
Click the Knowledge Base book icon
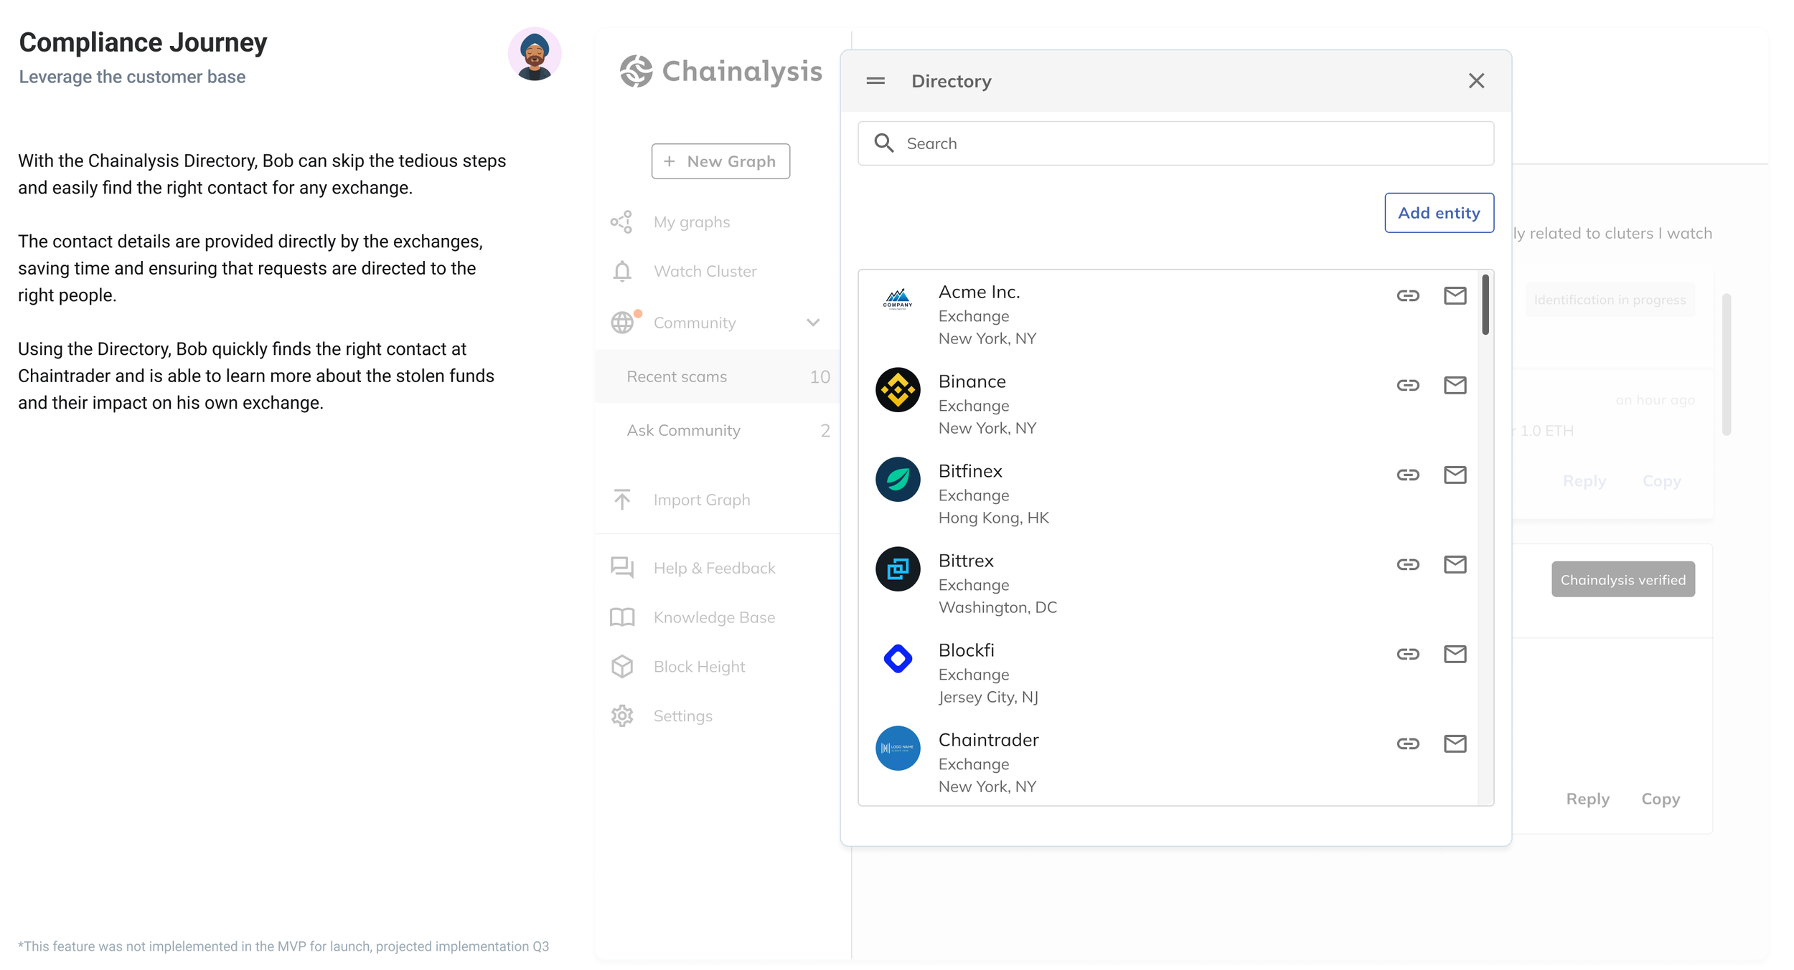tap(621, 617)
